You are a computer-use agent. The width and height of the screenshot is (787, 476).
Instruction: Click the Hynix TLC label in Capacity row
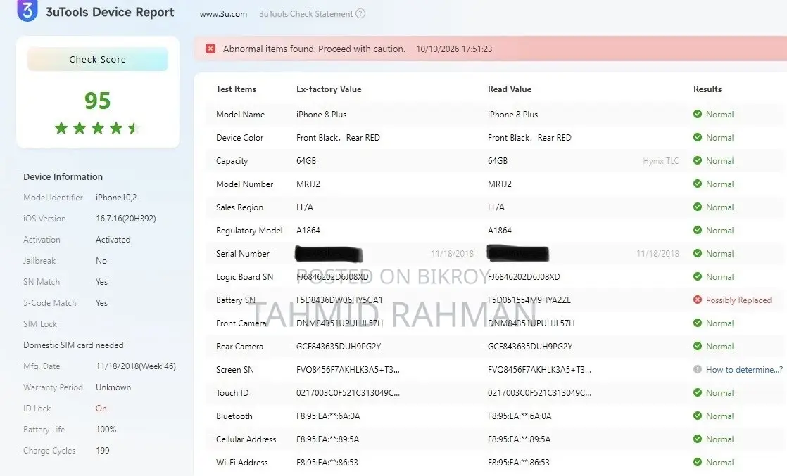tap(660, 161)
